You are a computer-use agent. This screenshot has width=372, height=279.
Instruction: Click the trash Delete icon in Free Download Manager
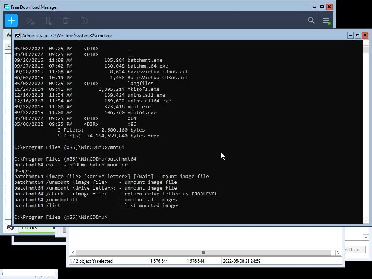[66, 20]
